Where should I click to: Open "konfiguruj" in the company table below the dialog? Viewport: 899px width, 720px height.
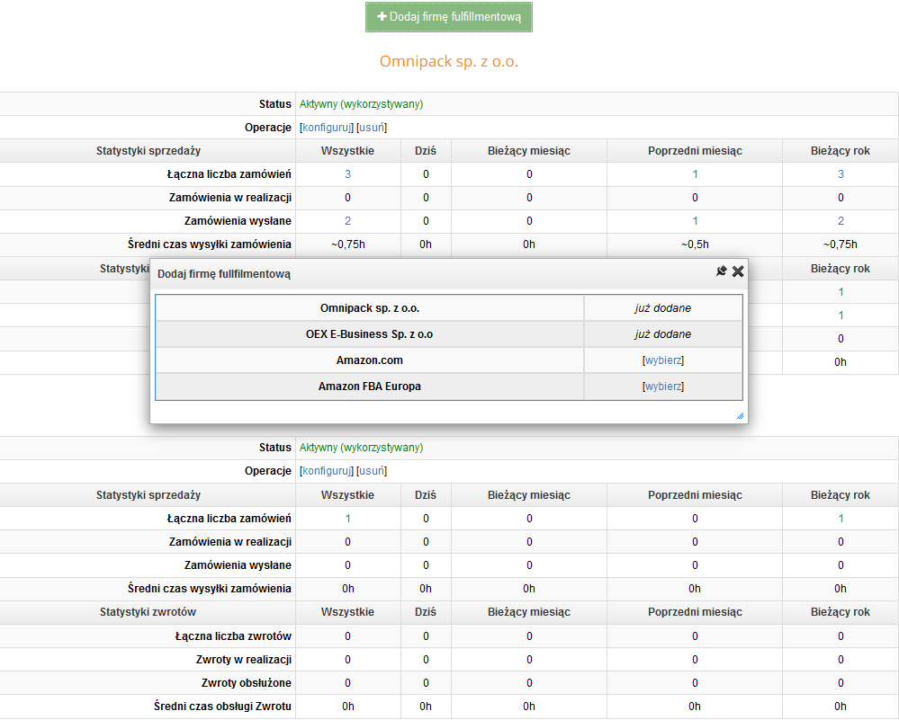pos(327,471)
